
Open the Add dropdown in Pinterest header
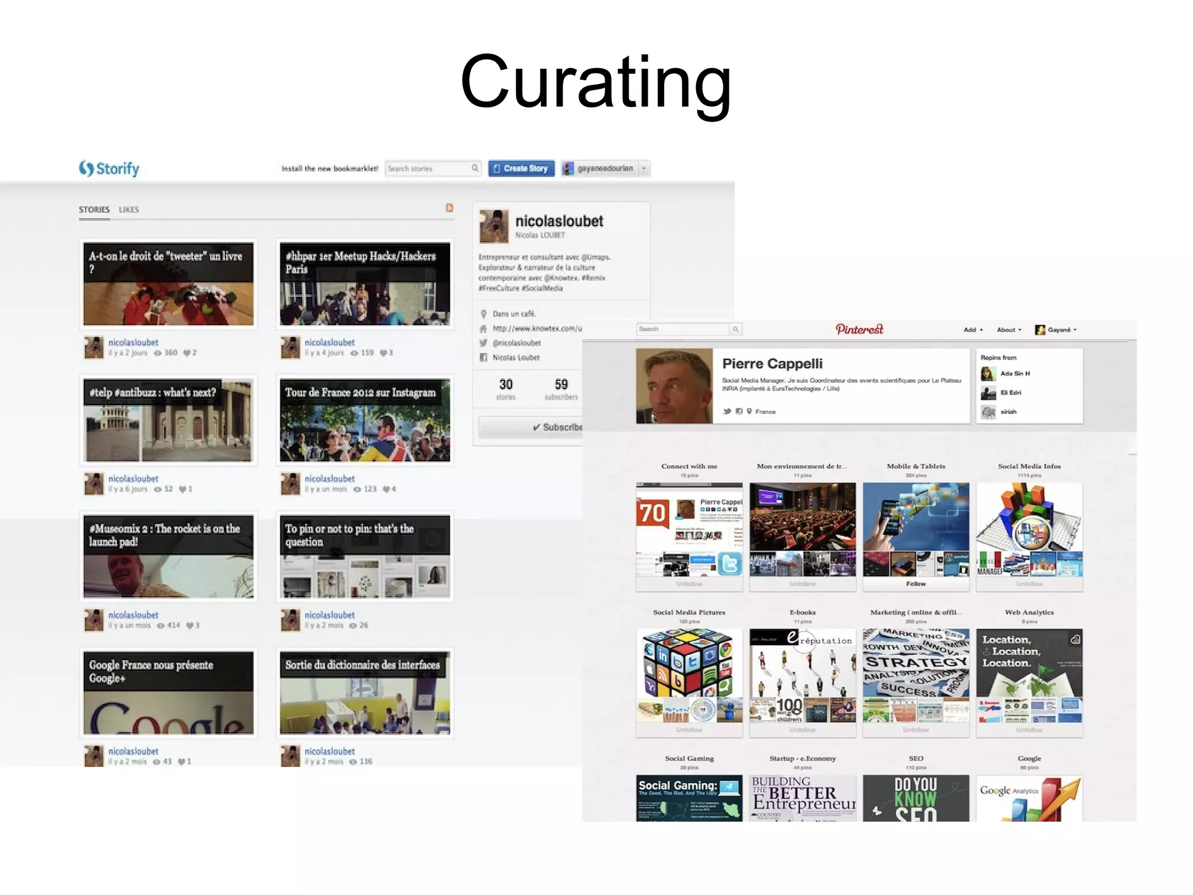click(973, 330)
